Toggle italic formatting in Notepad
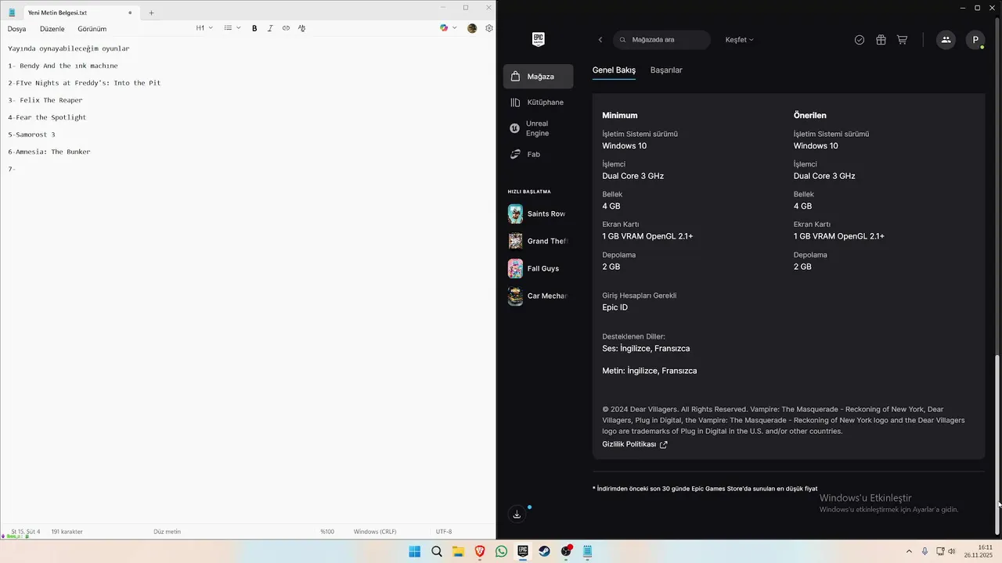Image resolution: width=1002 pixels, height=563 pixels. point(270,28)
